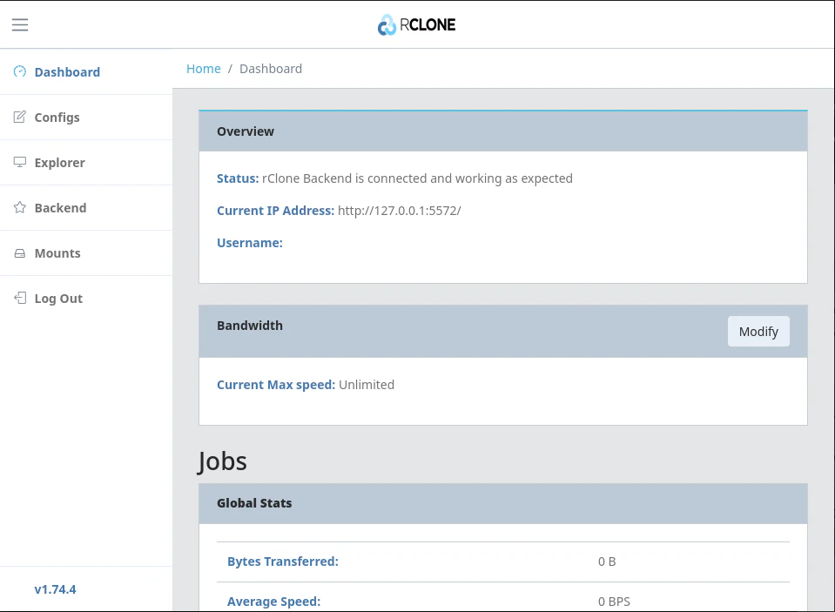The height and width of the screenshot is (612, 835).
Task: Click the Rclone logo in header
Action: [416, 24]
